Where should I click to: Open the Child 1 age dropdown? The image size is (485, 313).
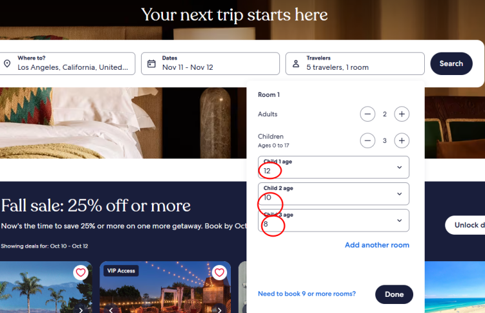click(334, 167)
